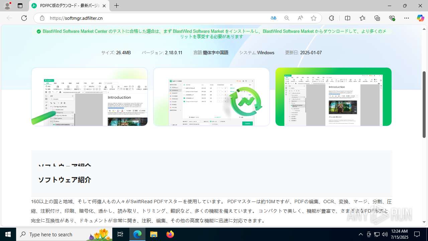Viewport: 428px width, 241px height.
Task: Click the zoom out magnifier icon
Action: pos(287,18)
